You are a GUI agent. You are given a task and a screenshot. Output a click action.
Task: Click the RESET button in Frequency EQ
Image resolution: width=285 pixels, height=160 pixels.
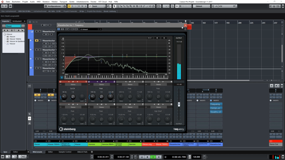(150, 38)
